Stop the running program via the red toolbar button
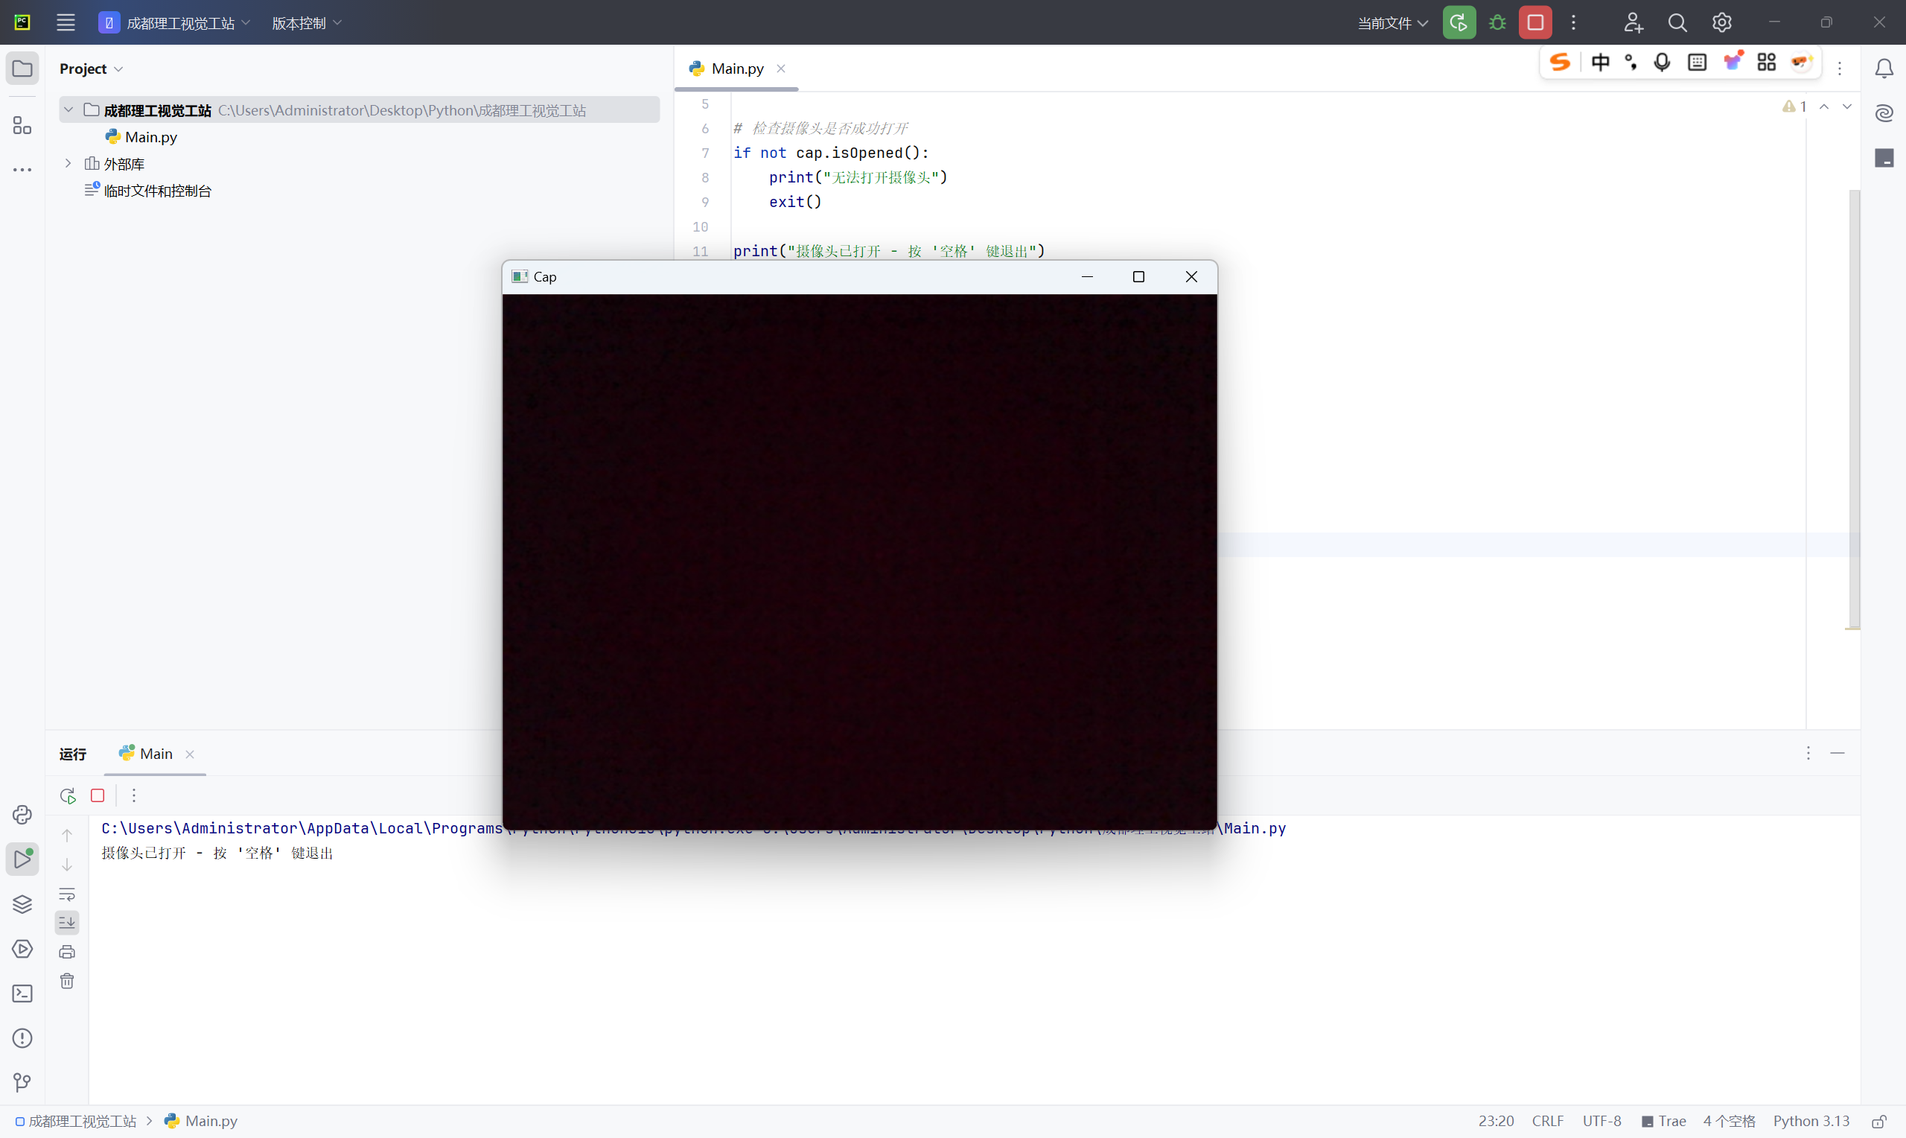This screenshot has height=1138, width=1906. click(x=1535, y=23)
